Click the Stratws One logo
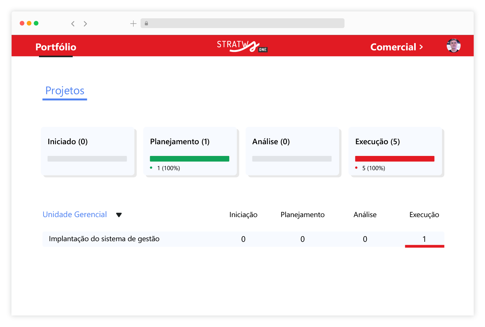485x327 pixels. [x=242, y=46]
